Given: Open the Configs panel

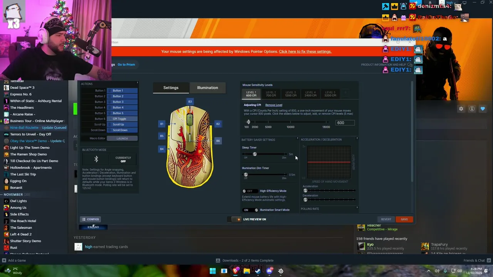Looking at the screenshot, I should tap(91, 219).
